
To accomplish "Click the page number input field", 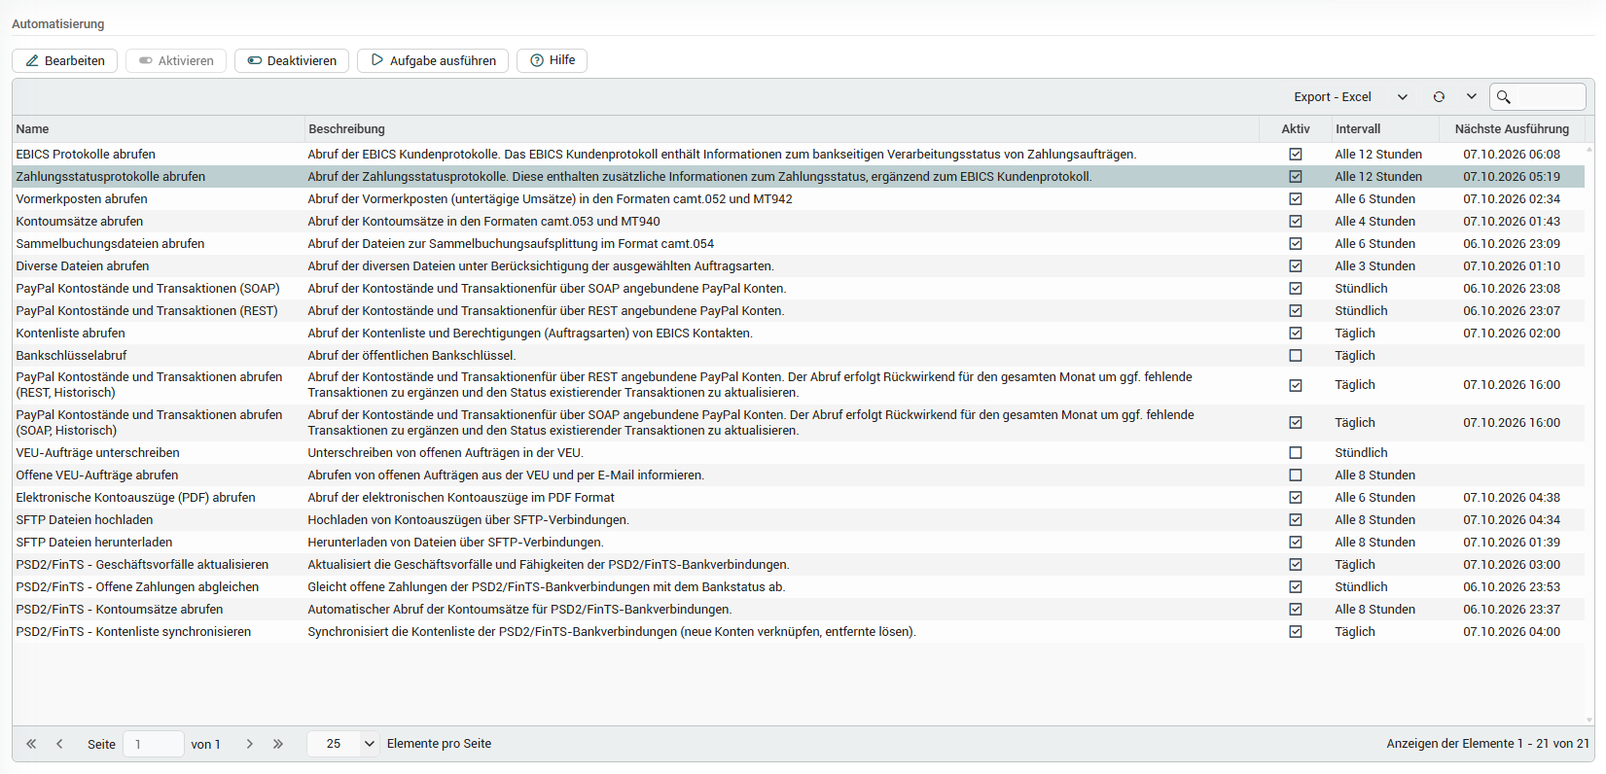I will pos(154,744).
